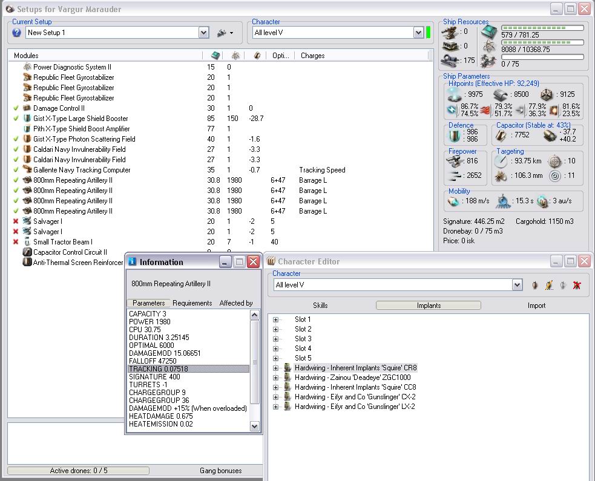The width and height of the screenshot is (595, 481).
Task: Click the red X delete character icon
Action: [x=577, y=285]
